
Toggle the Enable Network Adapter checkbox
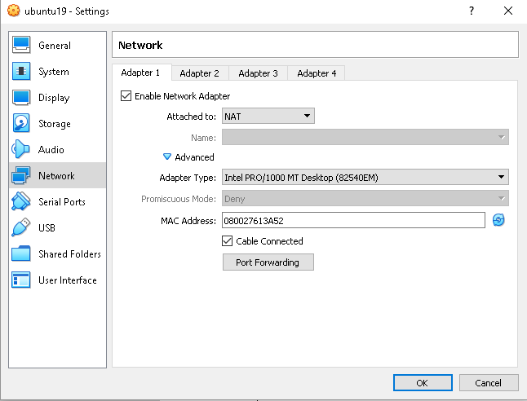coord(126,96)
